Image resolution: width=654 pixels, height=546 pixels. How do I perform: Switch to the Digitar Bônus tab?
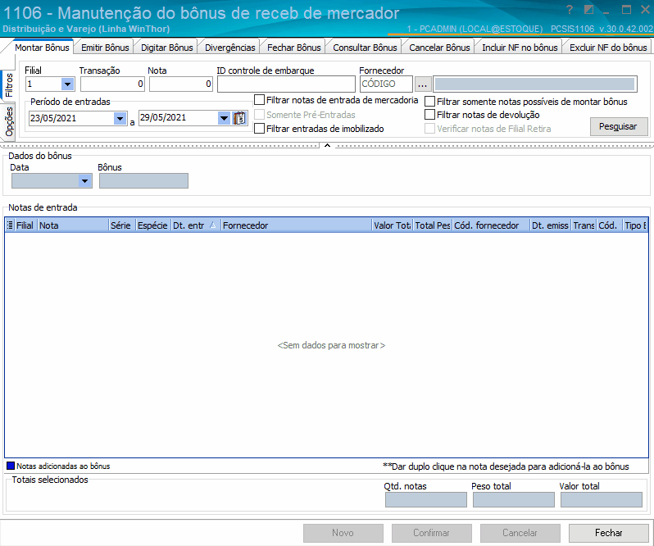[167, 48]
